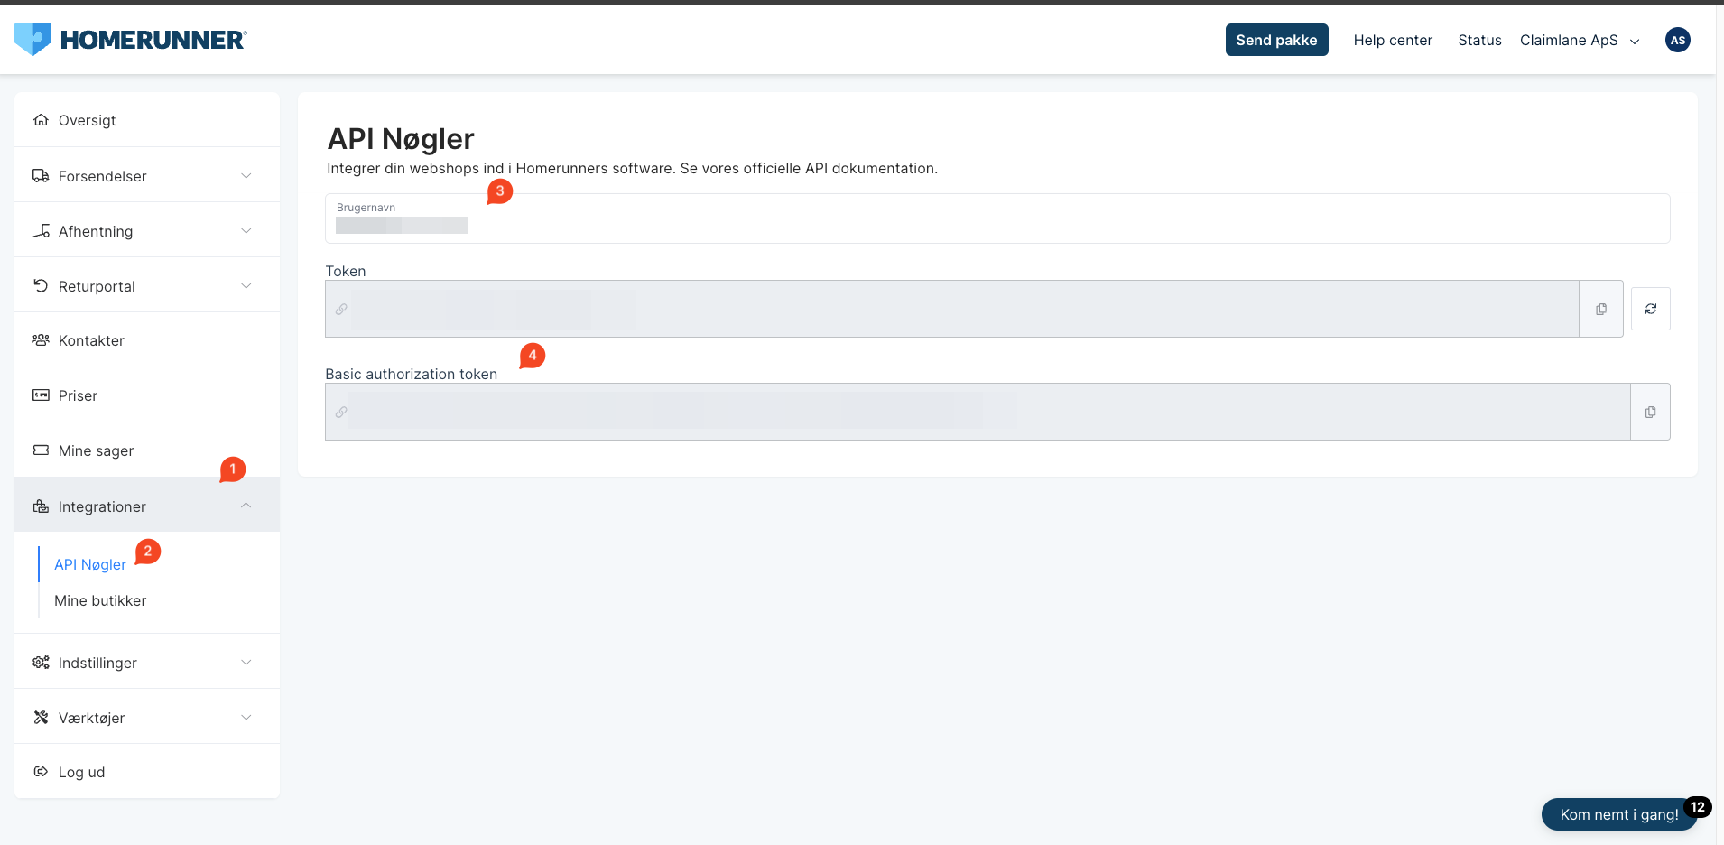This screenshot has height=845, width=1724.
Task: Click the API Nøgler page heading
Action: 401,139
